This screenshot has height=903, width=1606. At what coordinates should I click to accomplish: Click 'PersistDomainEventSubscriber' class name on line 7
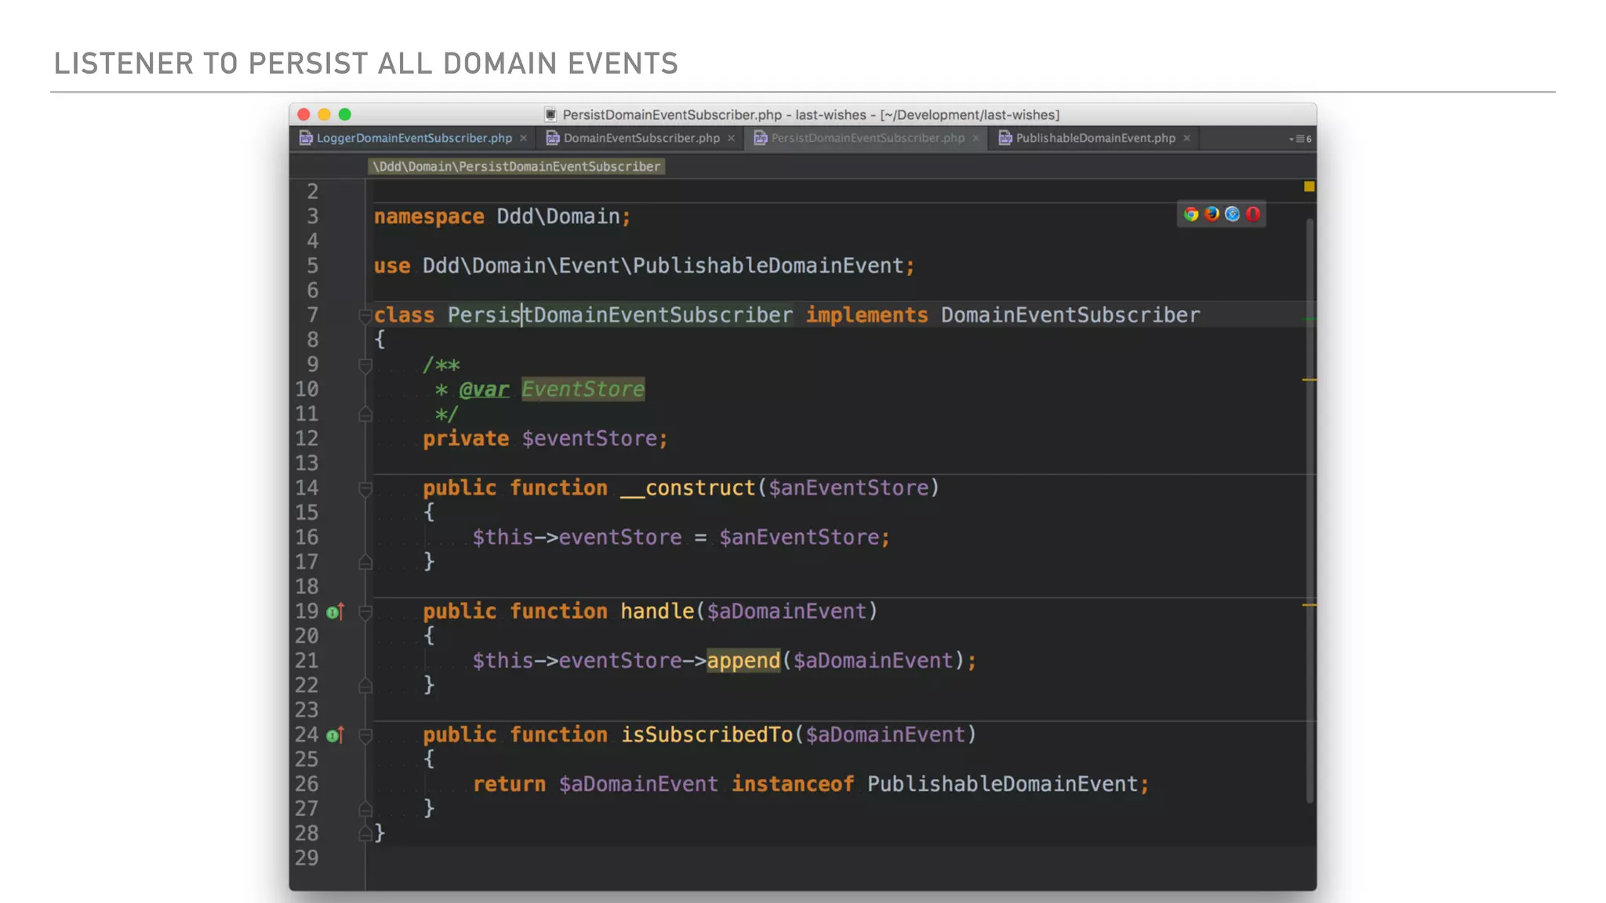[620, 315]
